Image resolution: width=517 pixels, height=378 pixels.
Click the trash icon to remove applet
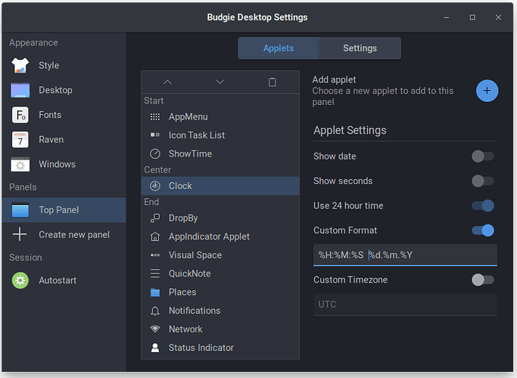[273, 82]
